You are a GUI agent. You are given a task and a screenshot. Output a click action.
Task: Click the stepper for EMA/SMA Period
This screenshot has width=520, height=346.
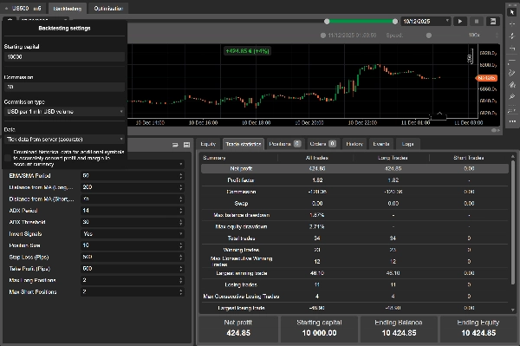point(181,175)
